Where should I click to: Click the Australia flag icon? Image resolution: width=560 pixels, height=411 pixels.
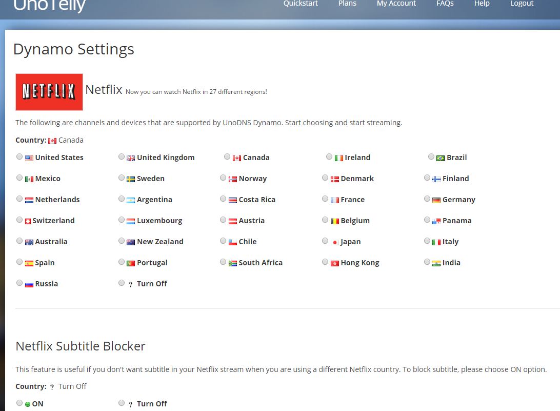pyautogui.click(x=29, y=242)
